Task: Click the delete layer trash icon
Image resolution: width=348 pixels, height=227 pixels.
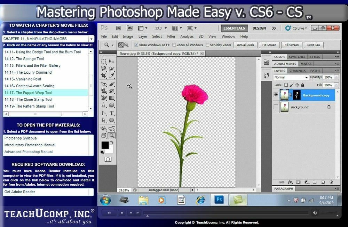Action: (331, 182)
